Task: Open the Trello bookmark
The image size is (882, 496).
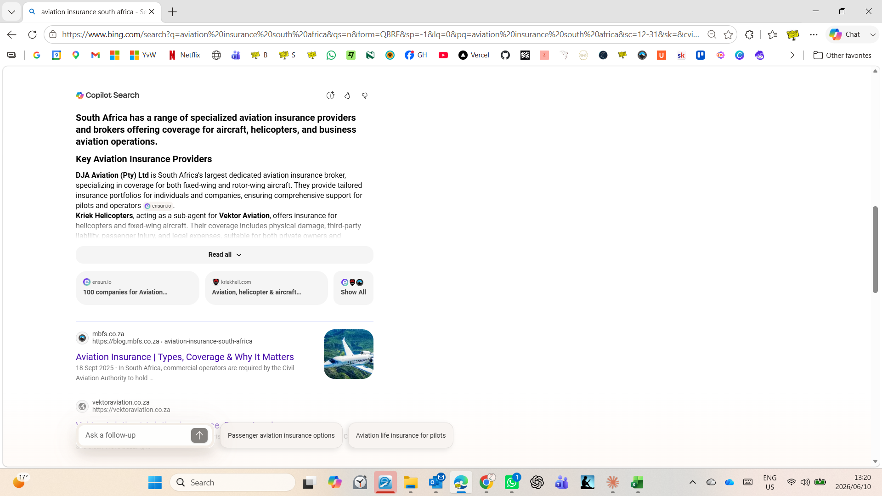Action: (701, 55)
